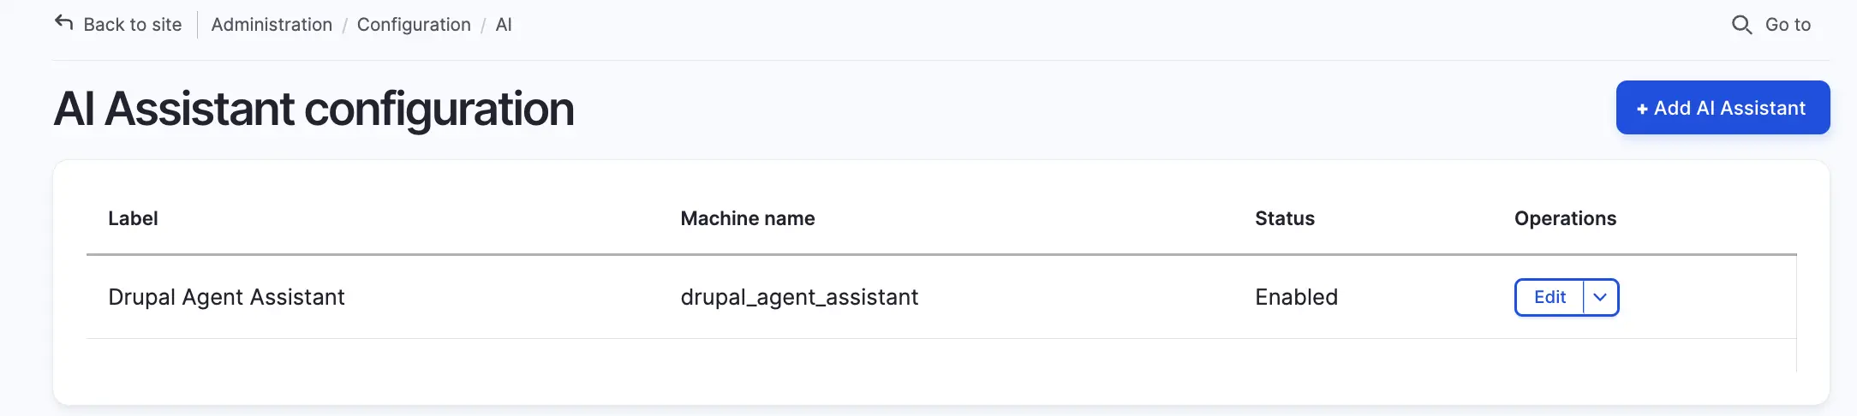Viewport: 1857px width, 416px height.
Task: Click the slash separator before the AI breadcrumb
Action: (484, 26)
